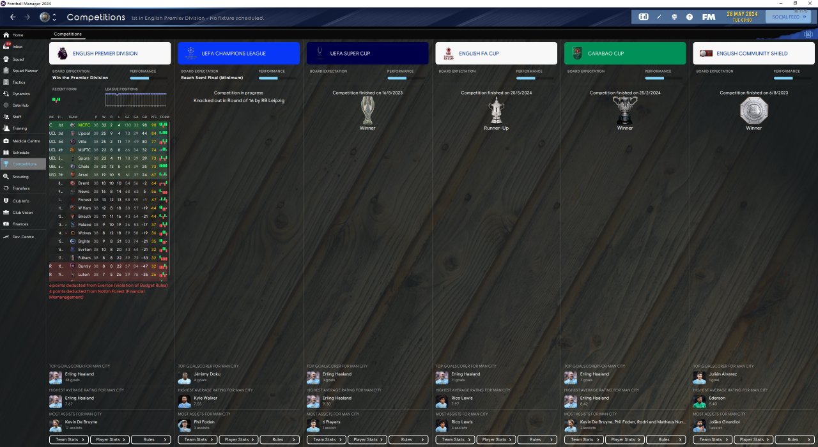Click the FA Cup Runner-Up trophy image
The height and width of the screenshot is (447, 818).
pyautogui.click(x=496, y=110)
